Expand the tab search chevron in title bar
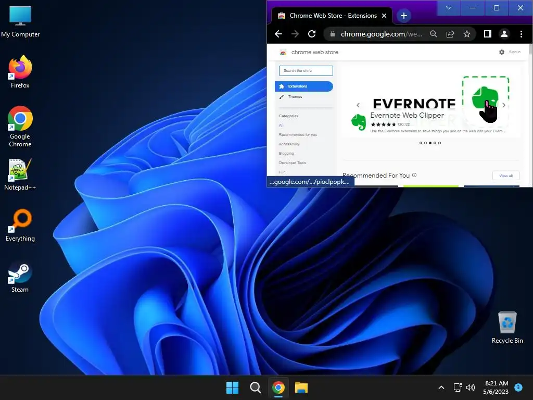Image resolution: width=533 pixels, height=400 pixels. tap(449, 8)
